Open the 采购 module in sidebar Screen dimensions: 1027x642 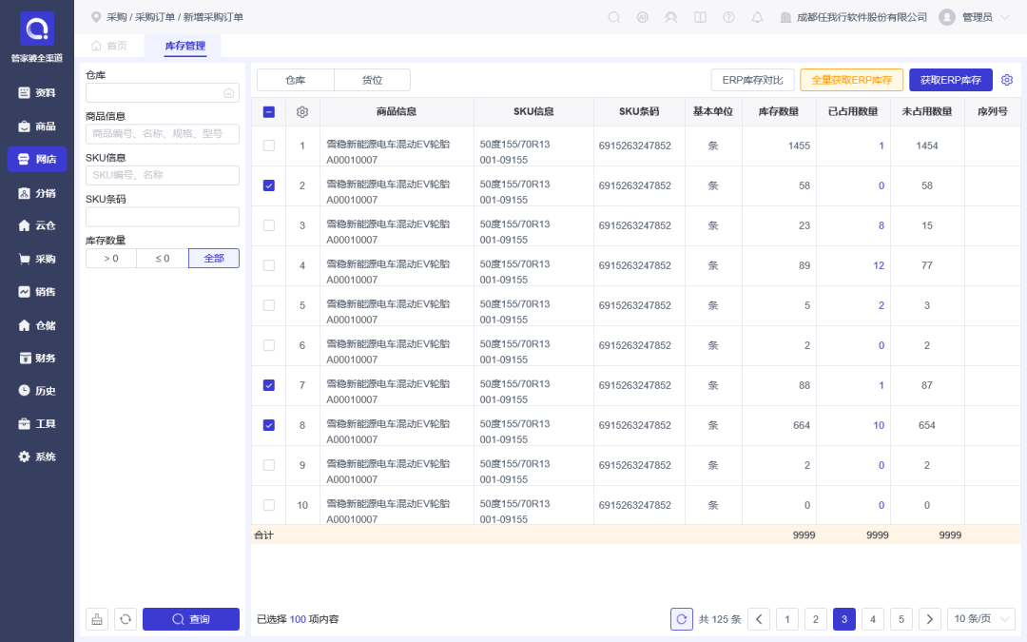click(37, 259)
